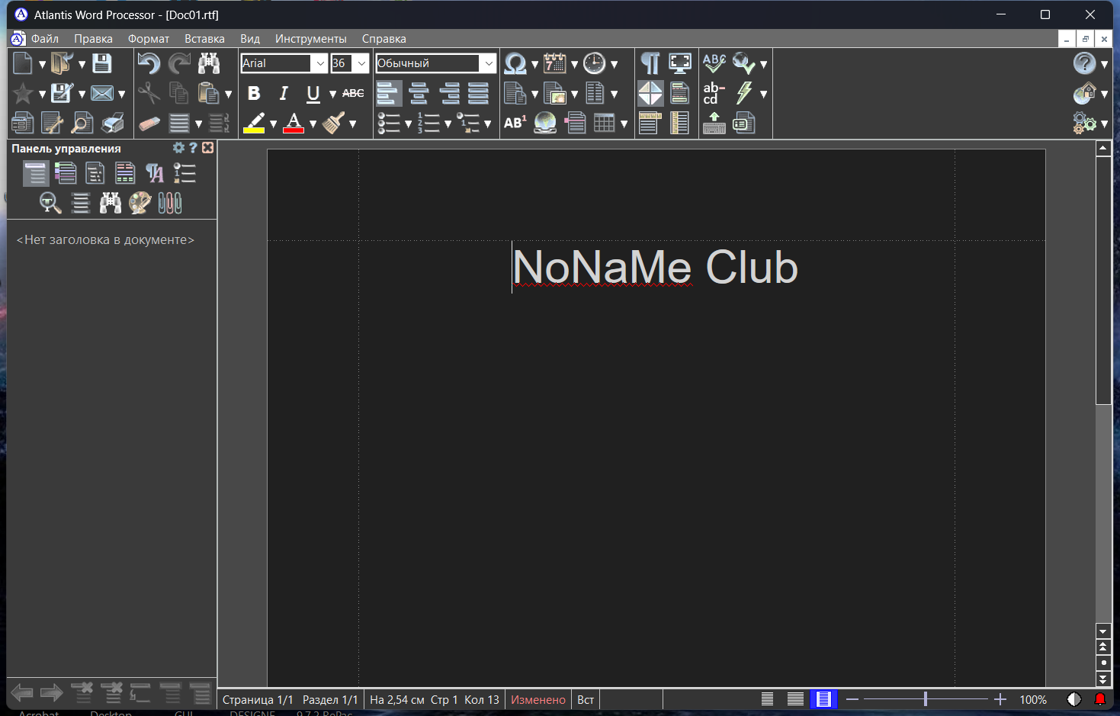Image resolution: width=1120 pixels, height=716 pixels.
Task: Close the Панель управления side panel
Action: pos(208,148)
